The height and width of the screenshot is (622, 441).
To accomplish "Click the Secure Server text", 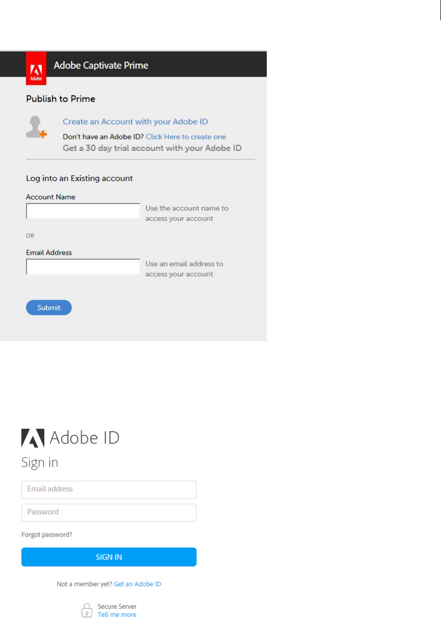I will (117, 606).
